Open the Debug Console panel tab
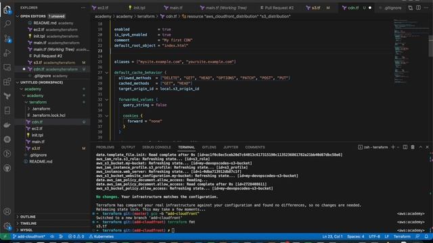Viewport: 433px width, 243px height. click(x=156, y=147)
